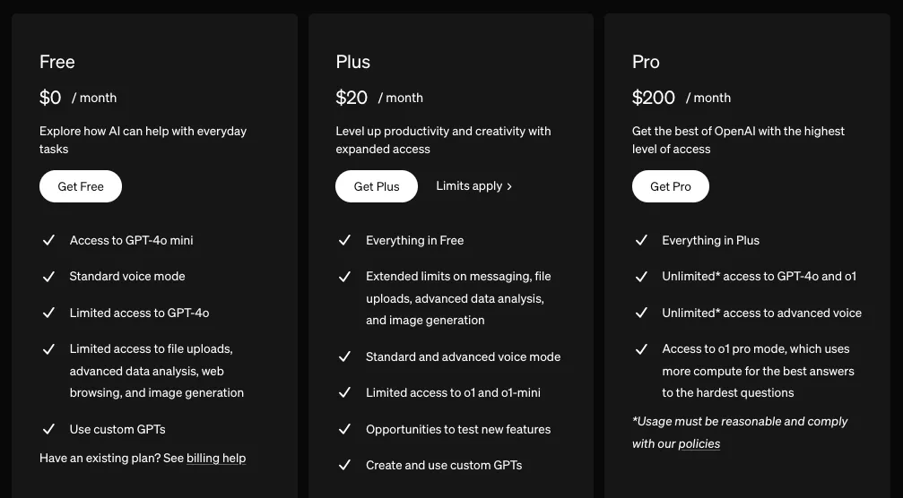Click checkmark beside Access to GPT-4o mini
The image size is (903, 498).
tap(48, 240)
